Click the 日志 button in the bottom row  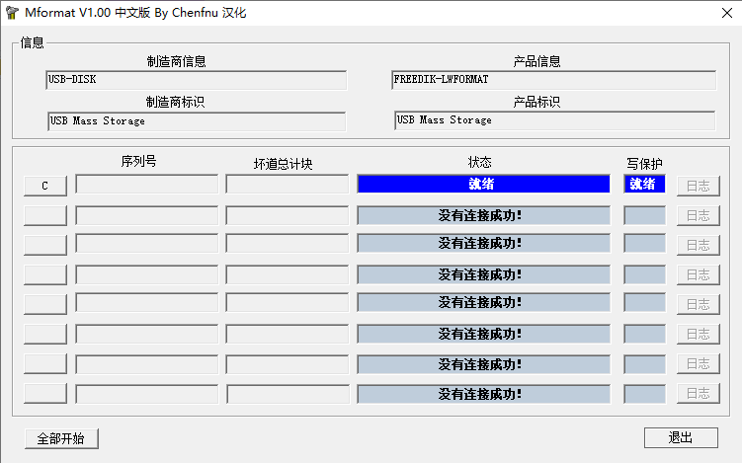(698, 394)
